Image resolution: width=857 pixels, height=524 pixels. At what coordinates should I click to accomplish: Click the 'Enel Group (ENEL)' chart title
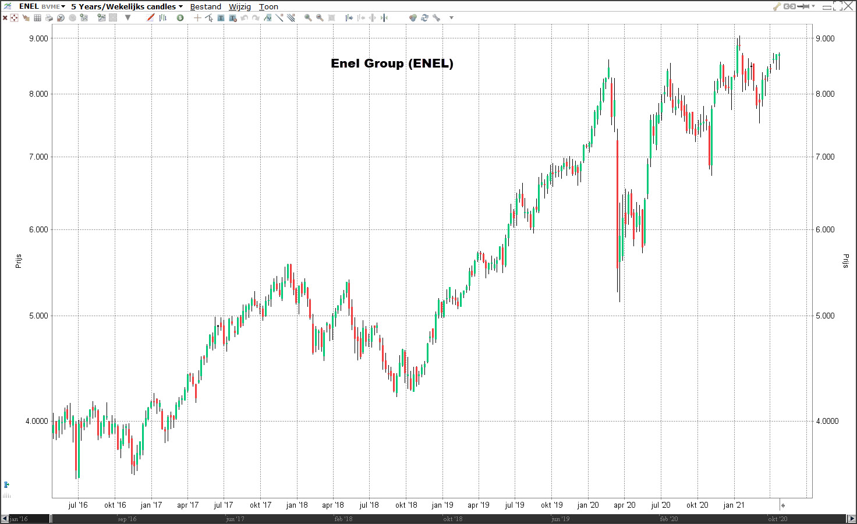392,63
